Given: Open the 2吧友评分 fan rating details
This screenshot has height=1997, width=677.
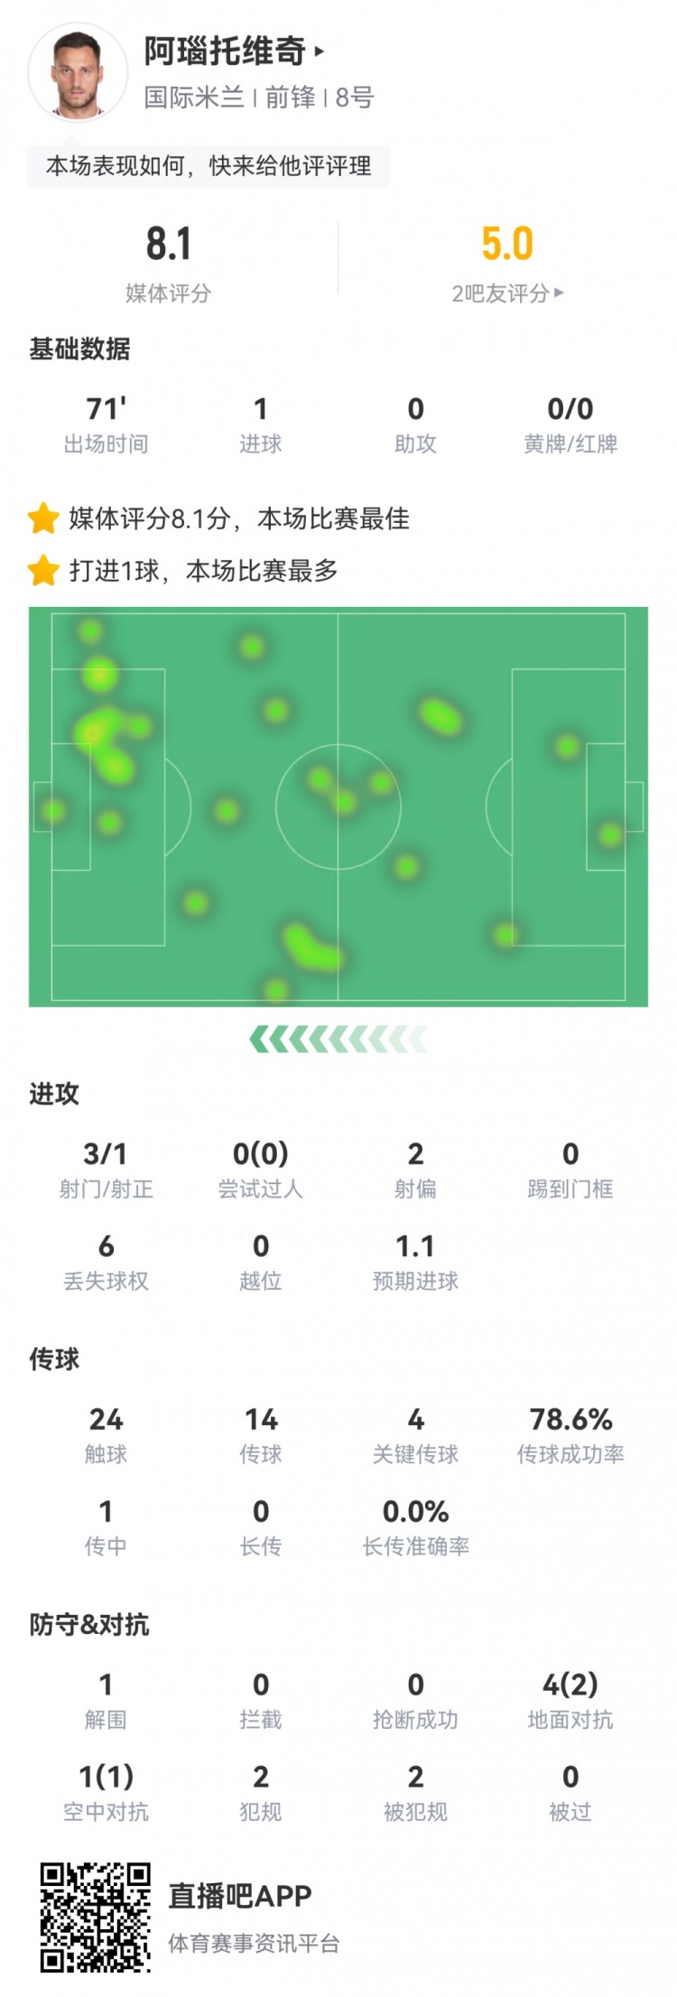Looking at the screenshot, I should pyautogui.click(x=507, y=293).
